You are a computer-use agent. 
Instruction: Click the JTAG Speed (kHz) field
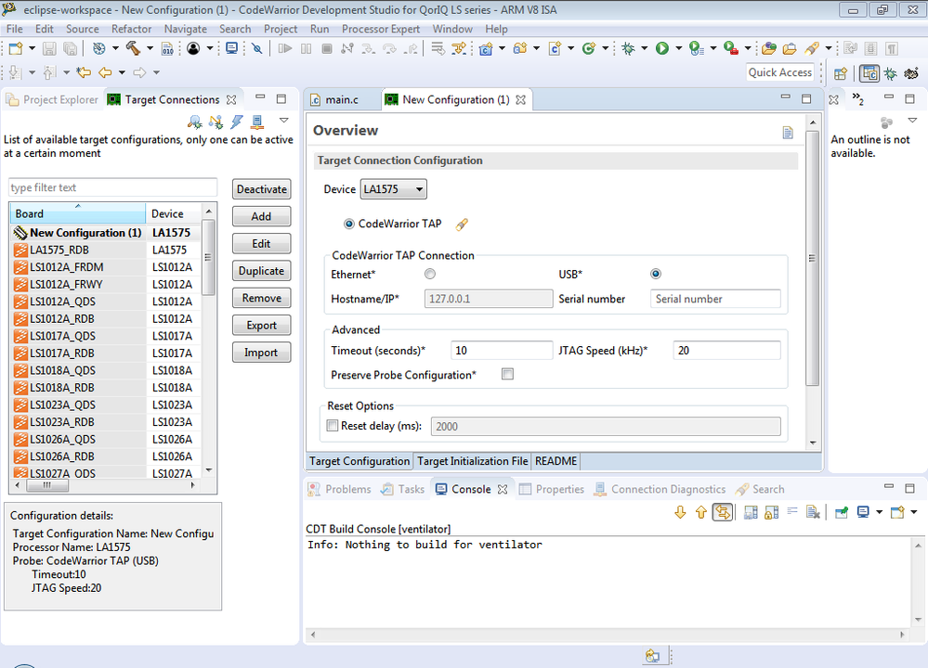click(x=726, y=351)
